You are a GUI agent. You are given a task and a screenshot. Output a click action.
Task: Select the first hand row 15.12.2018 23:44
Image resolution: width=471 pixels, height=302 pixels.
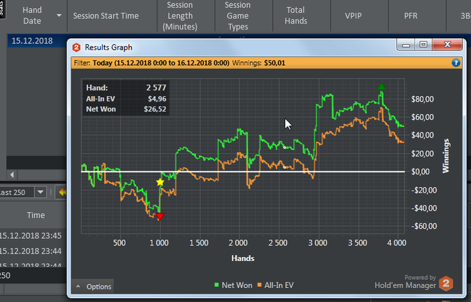click(30, 251)
